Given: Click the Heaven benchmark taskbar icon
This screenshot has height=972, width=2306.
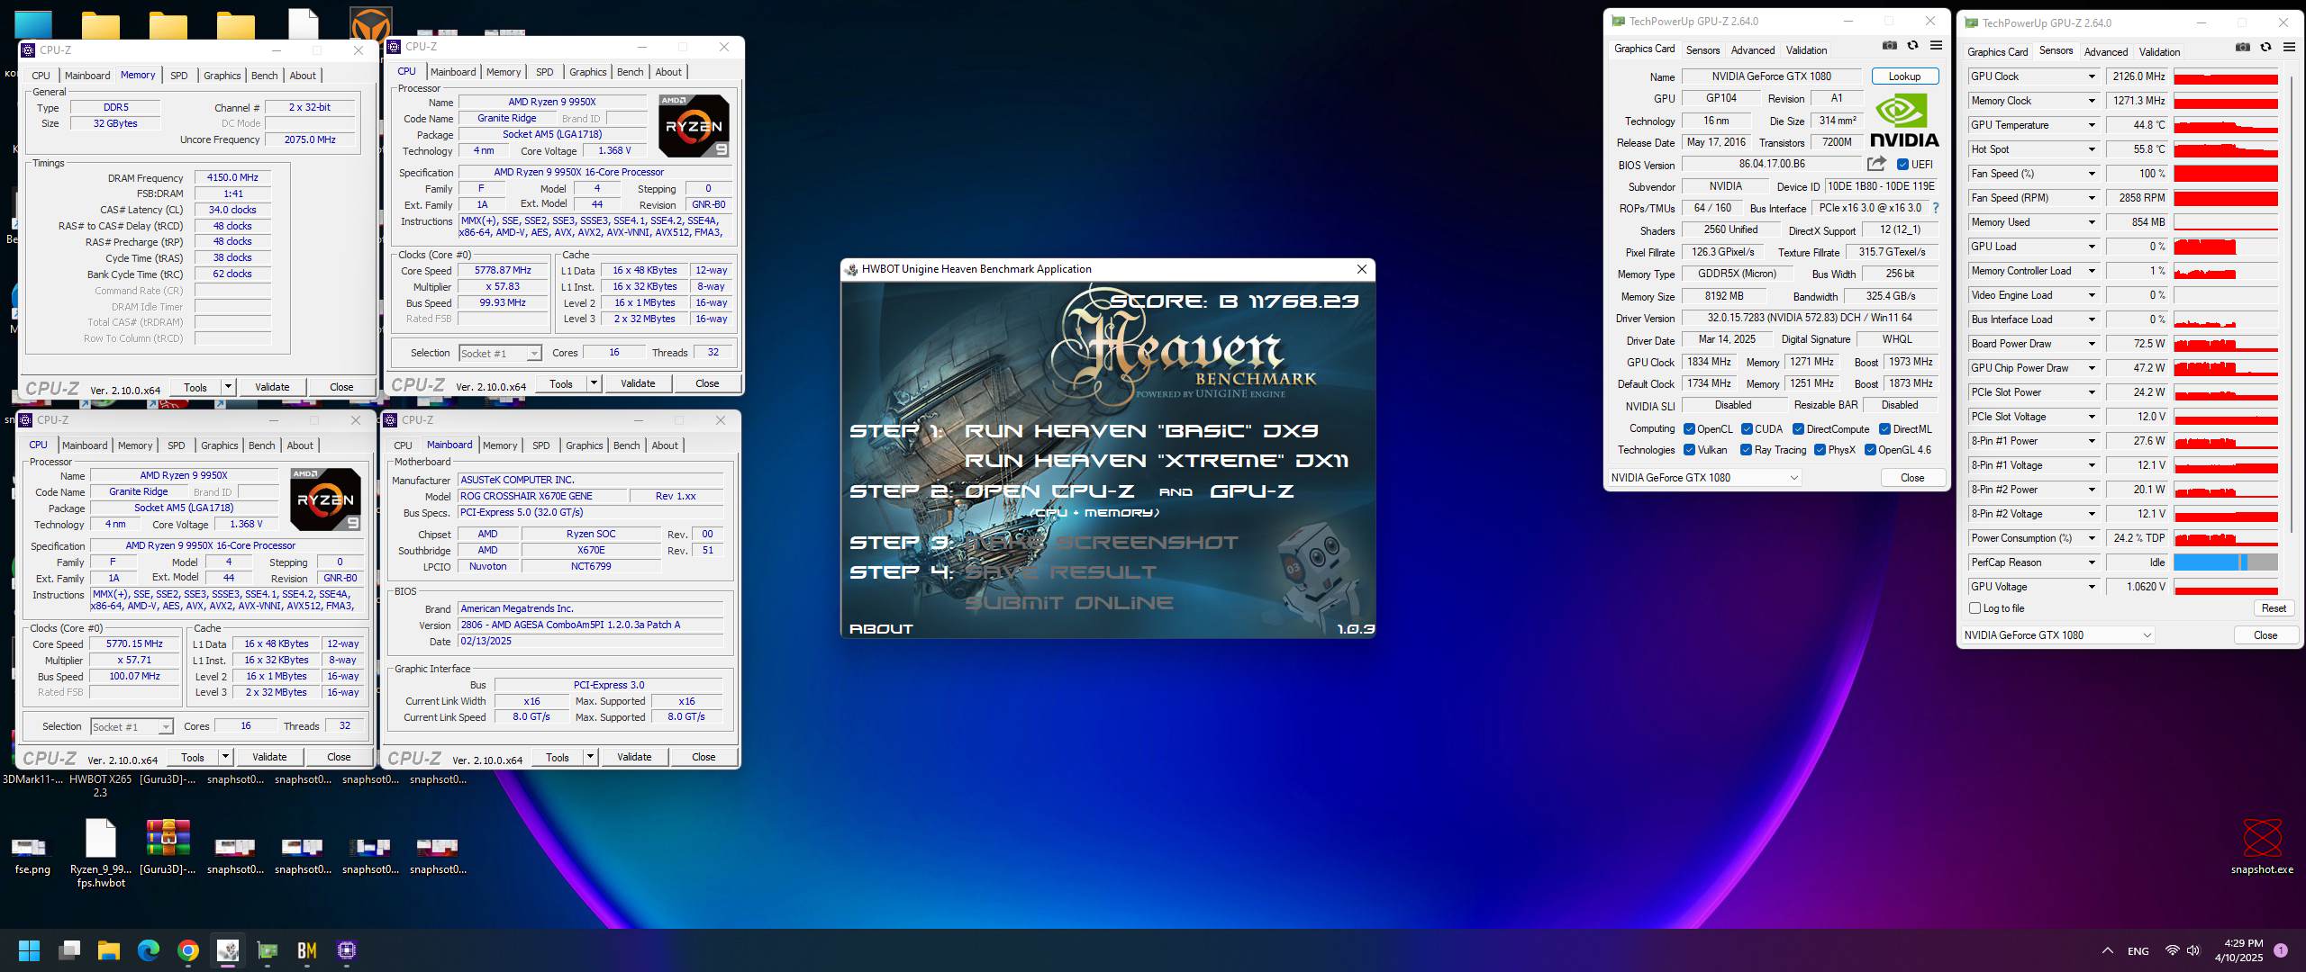Looking at the screenshot, I should point(228,950).
